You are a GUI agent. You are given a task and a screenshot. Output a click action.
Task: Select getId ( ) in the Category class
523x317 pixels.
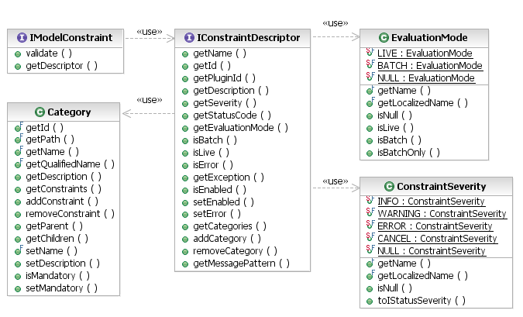point(44,127)
